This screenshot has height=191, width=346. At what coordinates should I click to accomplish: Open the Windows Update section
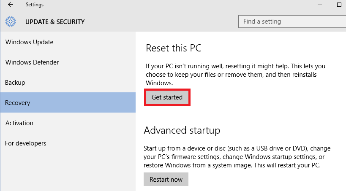(29, 42)
